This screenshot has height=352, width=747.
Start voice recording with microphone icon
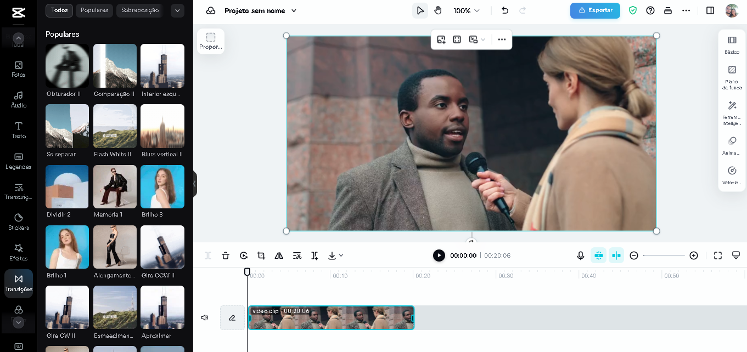[581, 256]
